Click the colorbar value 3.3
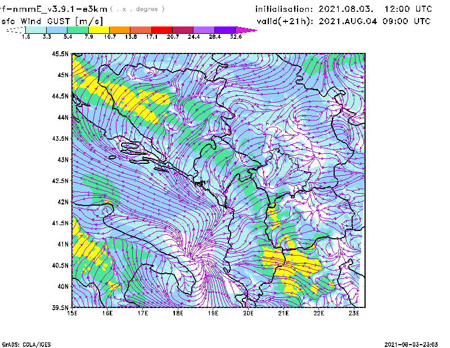This screenshot has width=450, height=348. (47, 37)
